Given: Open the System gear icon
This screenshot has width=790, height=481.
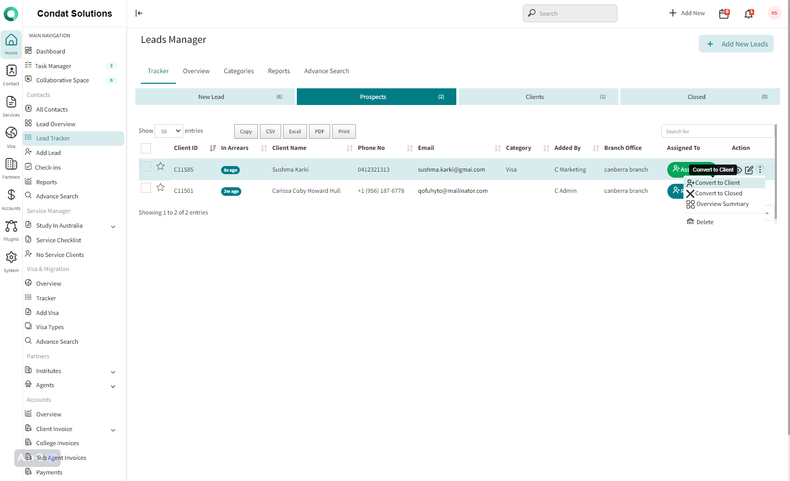Looking at the screenshot, I should pyautogui.click(x=11, y=261).
